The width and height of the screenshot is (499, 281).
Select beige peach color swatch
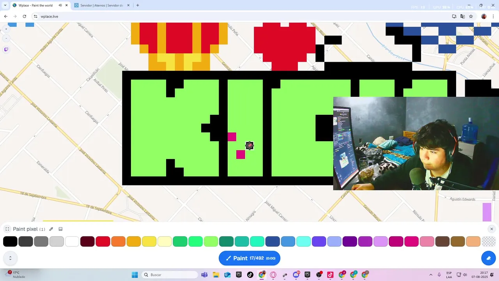click(x=473, y=242)
